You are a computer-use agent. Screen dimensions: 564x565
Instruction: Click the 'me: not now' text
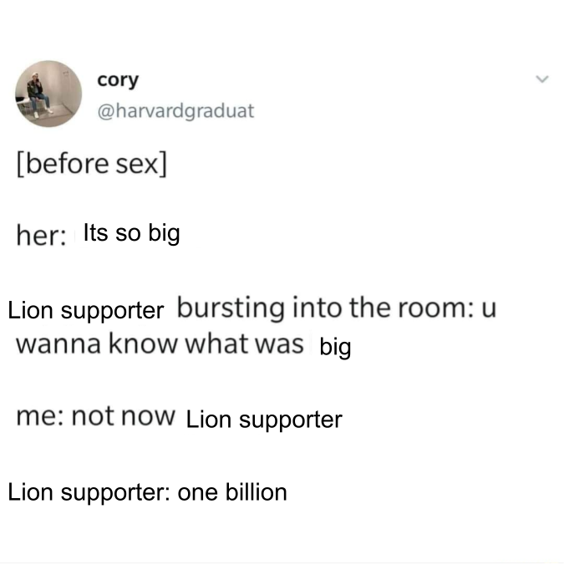[96, 416]
